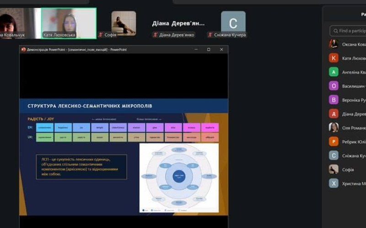Click Софія's muted microphone icon in gallery

point(101,35)
